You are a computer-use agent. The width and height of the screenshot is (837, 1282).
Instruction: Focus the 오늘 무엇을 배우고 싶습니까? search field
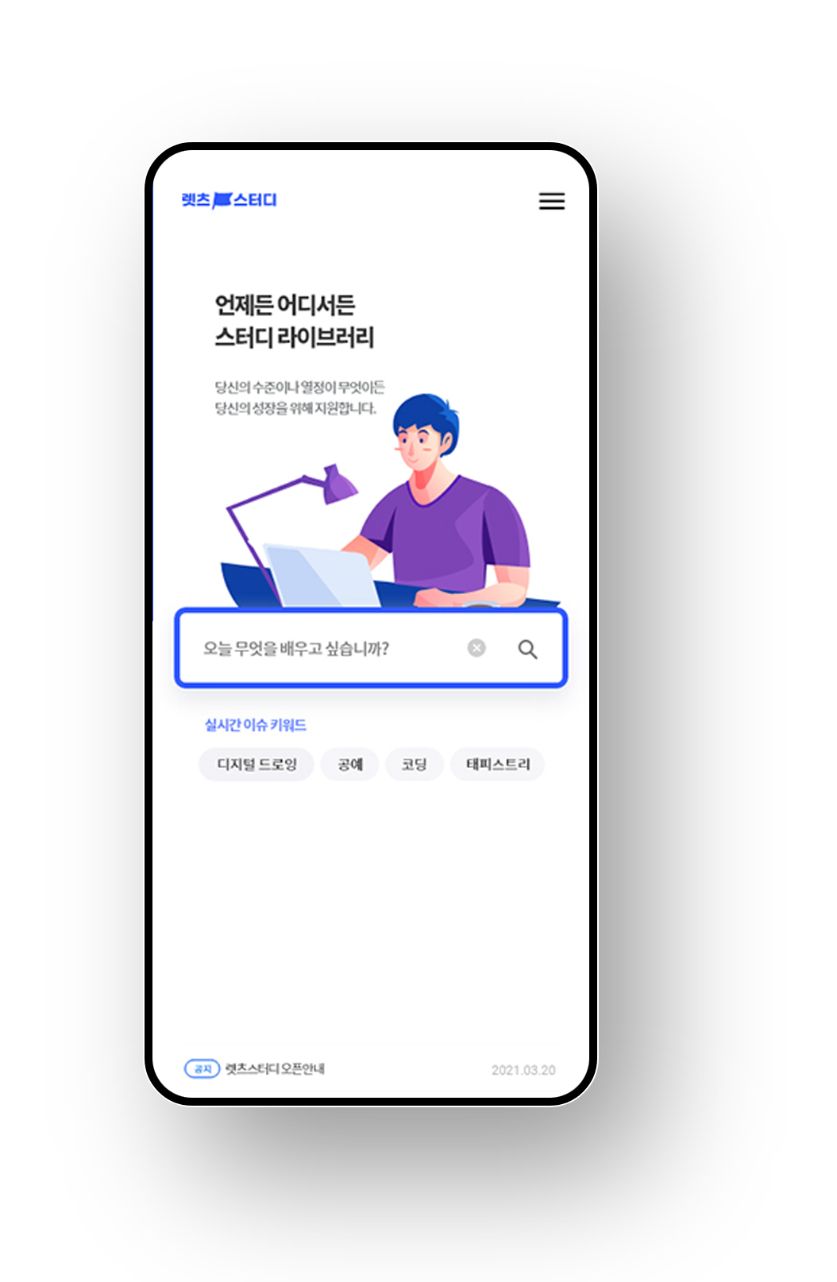371,648
